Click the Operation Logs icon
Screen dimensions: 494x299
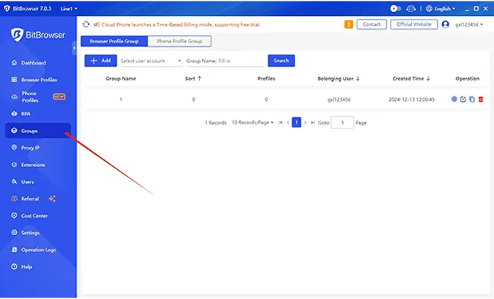(14, 250)
